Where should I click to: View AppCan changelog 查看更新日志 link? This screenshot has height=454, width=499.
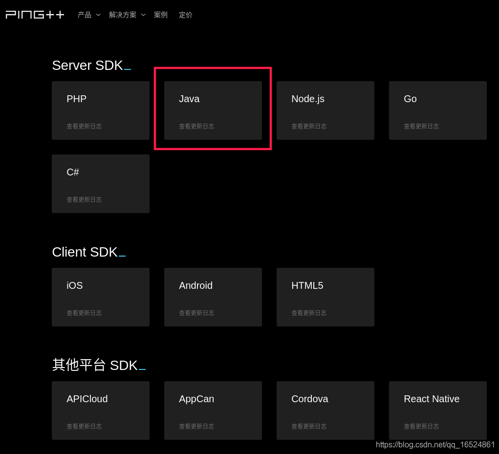tap(196, 426)
